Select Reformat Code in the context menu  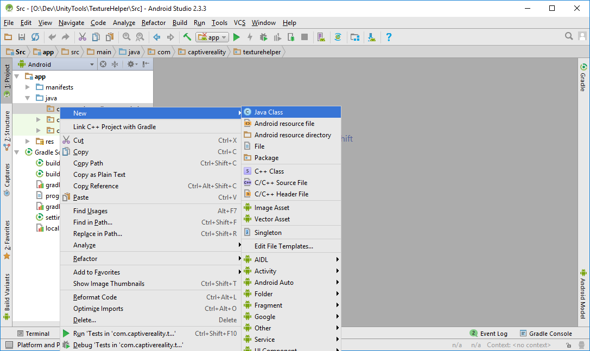coord(150,297)
